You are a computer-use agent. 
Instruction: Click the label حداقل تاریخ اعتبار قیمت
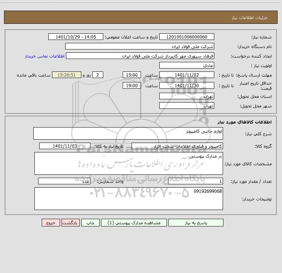point(256,86)
